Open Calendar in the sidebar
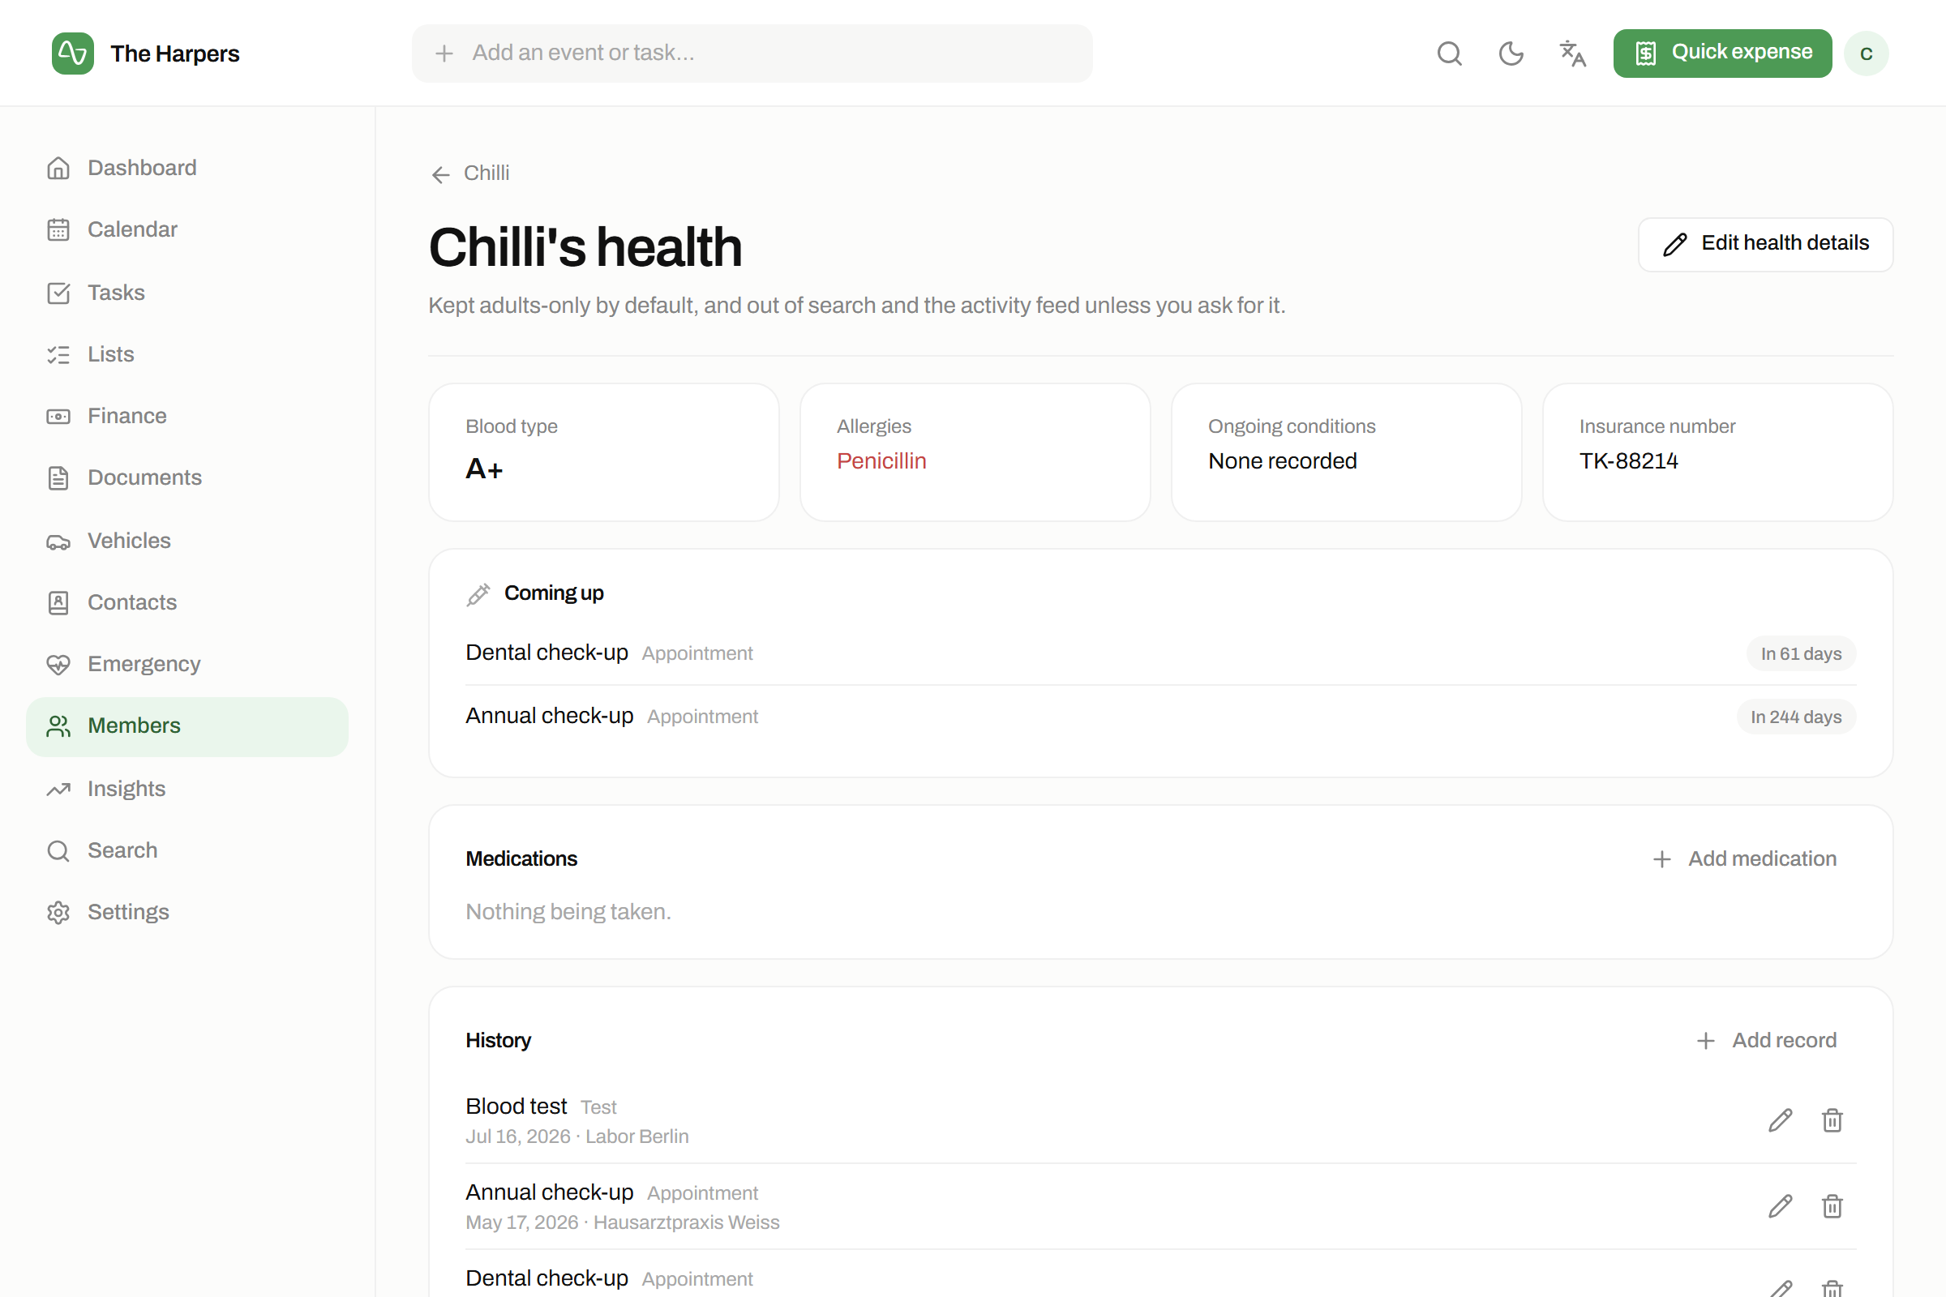Viewport: 1946px width, 1297px height. pyautogui.click(x=187, y=230)
